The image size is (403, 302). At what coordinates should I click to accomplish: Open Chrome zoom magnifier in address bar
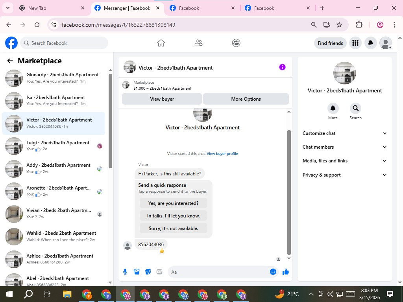[314, 25]
